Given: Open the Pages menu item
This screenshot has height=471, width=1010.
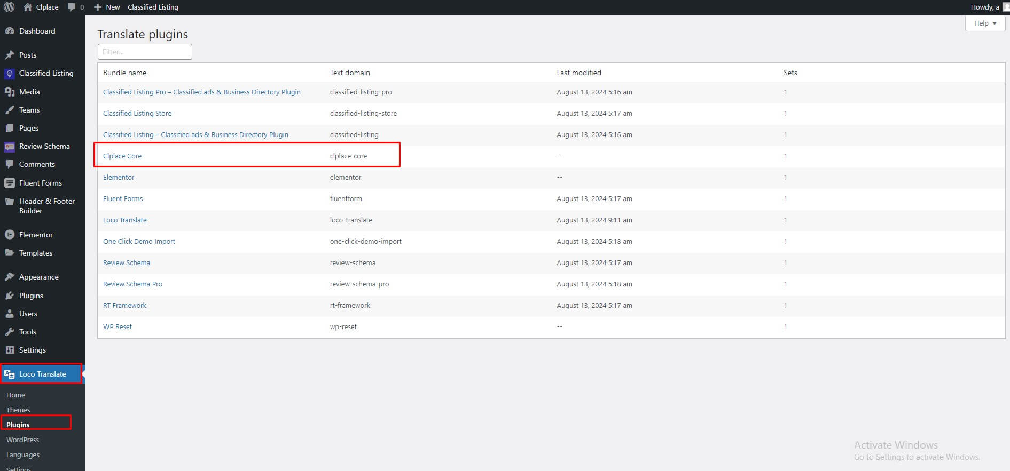Looking at the screenshot, I should (x=29, y=128).
